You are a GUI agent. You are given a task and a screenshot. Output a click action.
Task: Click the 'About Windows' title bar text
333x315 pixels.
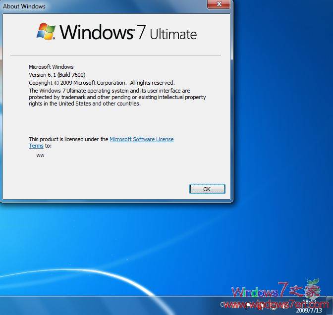point(24,6)
